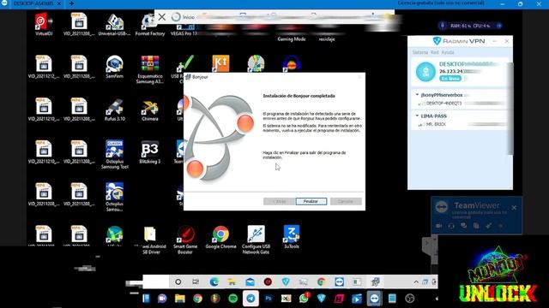This screenshot has height=308, width=549.
Task: Select the Universal-USB desktop icon
Action: tap(114, 24)
